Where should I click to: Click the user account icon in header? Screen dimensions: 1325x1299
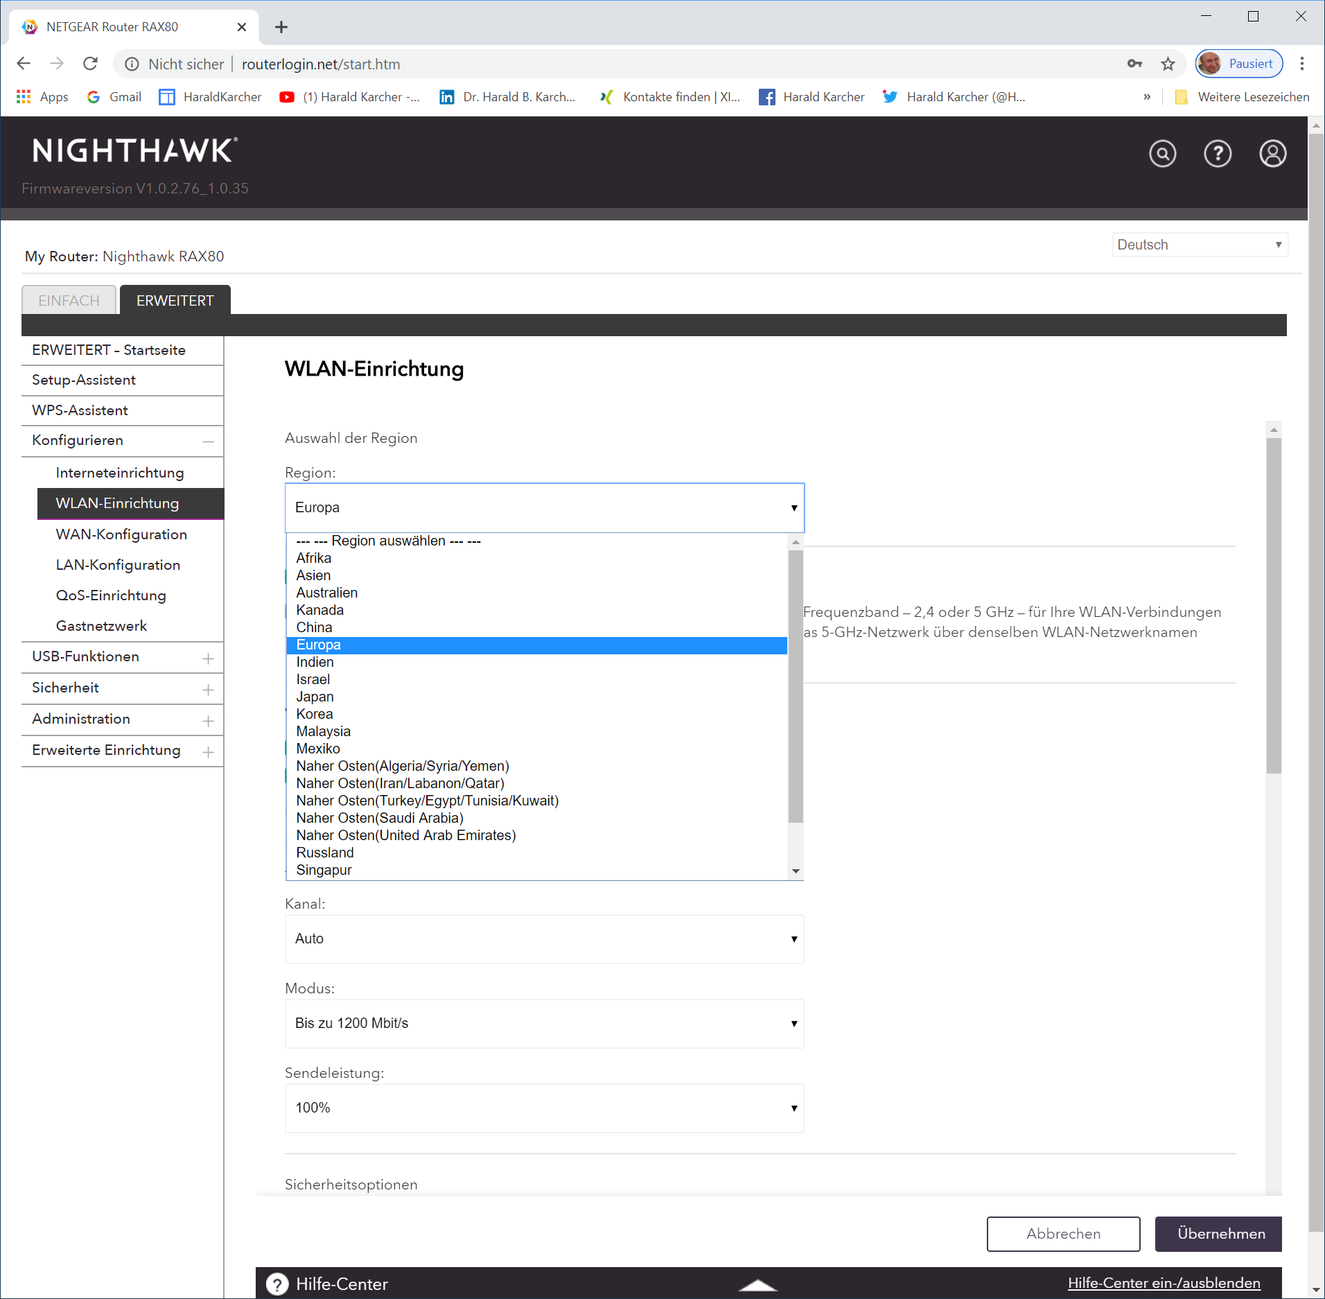click(x=1272, y=153)
